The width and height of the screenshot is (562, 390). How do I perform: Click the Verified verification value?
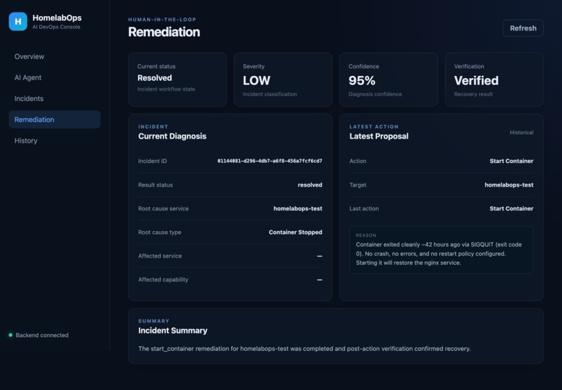(476, 81)
